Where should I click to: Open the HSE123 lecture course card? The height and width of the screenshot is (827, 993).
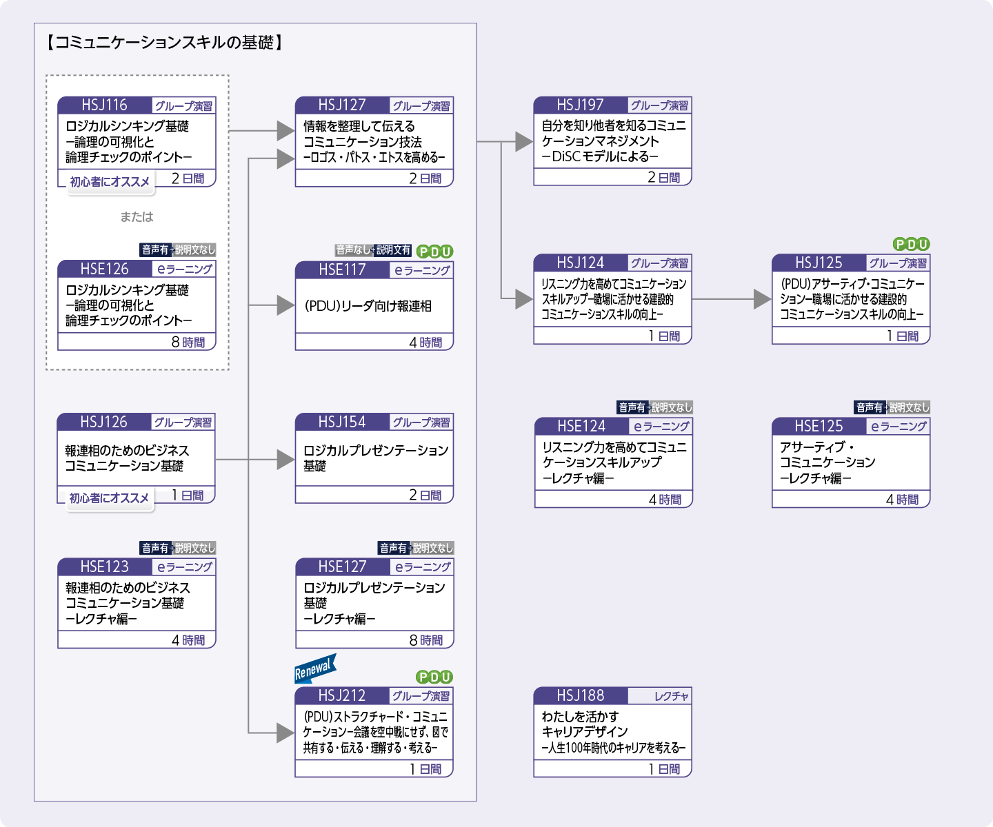coord(137,603)
